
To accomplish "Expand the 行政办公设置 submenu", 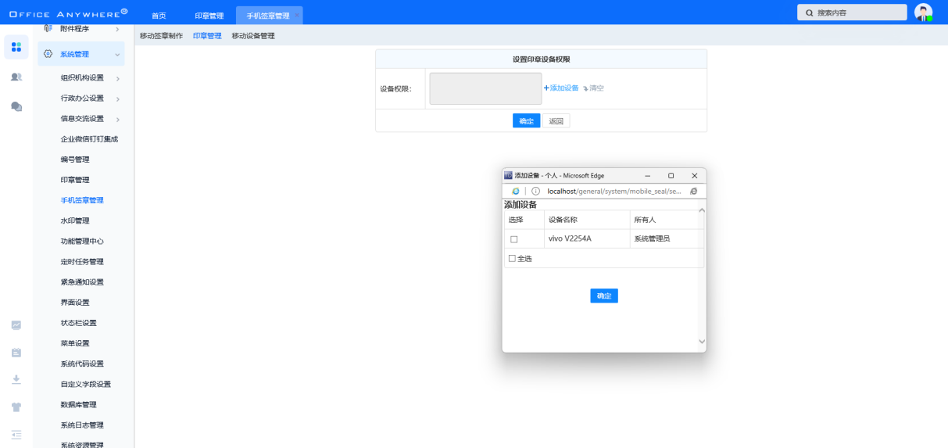I will 117,99.
